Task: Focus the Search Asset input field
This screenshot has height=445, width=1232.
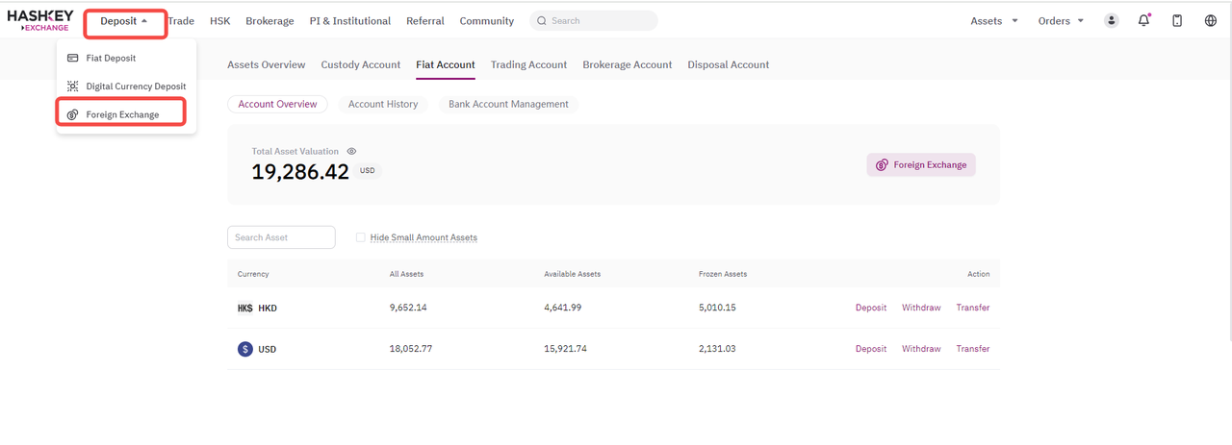Action: [281, 237]
